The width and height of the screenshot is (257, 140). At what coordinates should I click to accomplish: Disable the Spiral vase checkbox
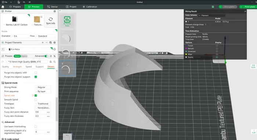(x=36, y=96)
